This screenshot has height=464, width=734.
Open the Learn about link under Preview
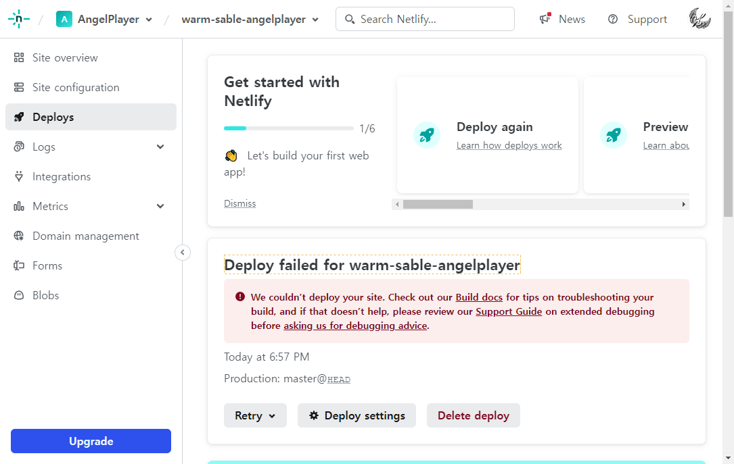pyautogui.click(x=666, y=145)
